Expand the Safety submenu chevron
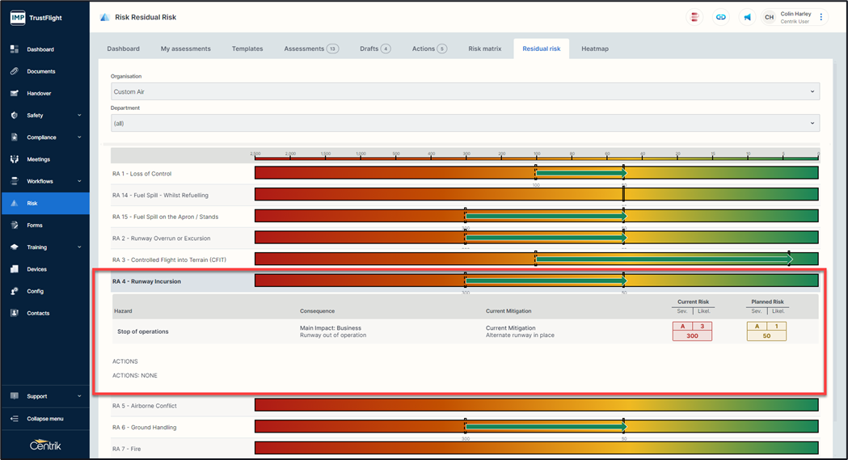This screenshot has height=460, width=848. (79, 116)
